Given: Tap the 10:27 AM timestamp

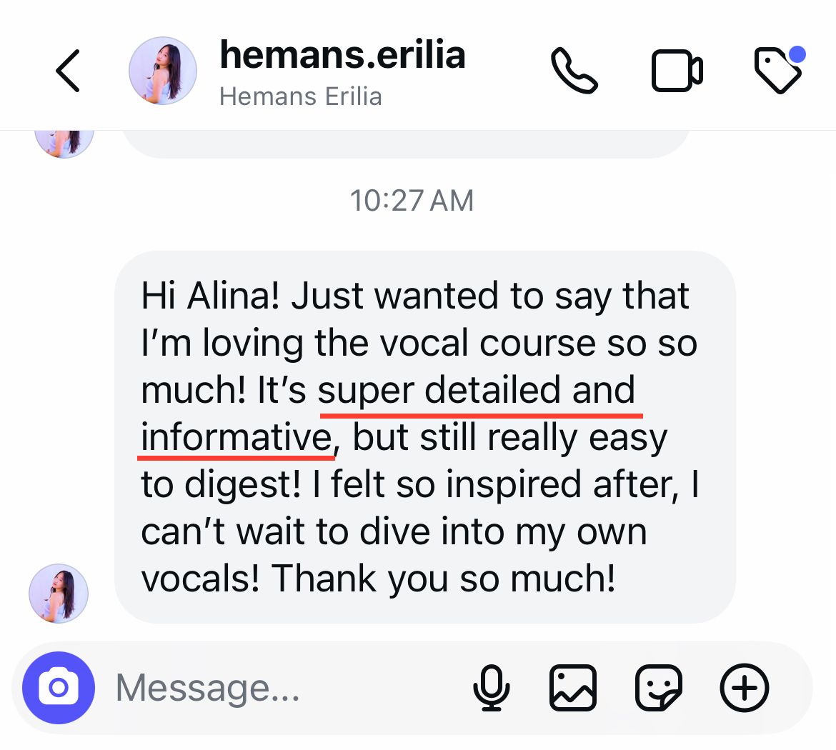Looking at the screenshot, I should (x=412, y=201).
